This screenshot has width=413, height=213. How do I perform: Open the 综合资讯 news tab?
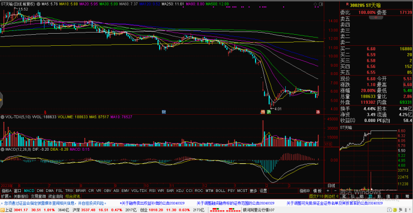click(73, 196)
